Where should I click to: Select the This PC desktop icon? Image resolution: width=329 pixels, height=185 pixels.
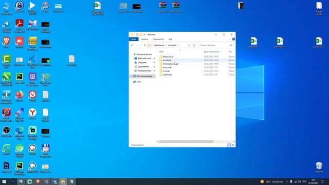coord(6,8)
